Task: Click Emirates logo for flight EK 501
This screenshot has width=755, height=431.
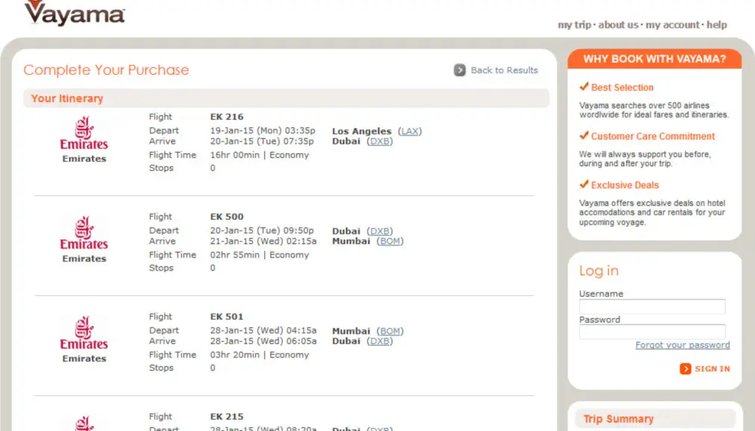Action: coord(84,333)
